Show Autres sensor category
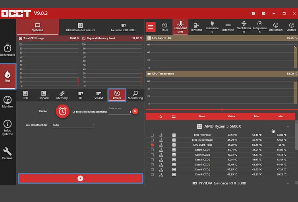Screen dimensions: 298x202 [291, 27]
